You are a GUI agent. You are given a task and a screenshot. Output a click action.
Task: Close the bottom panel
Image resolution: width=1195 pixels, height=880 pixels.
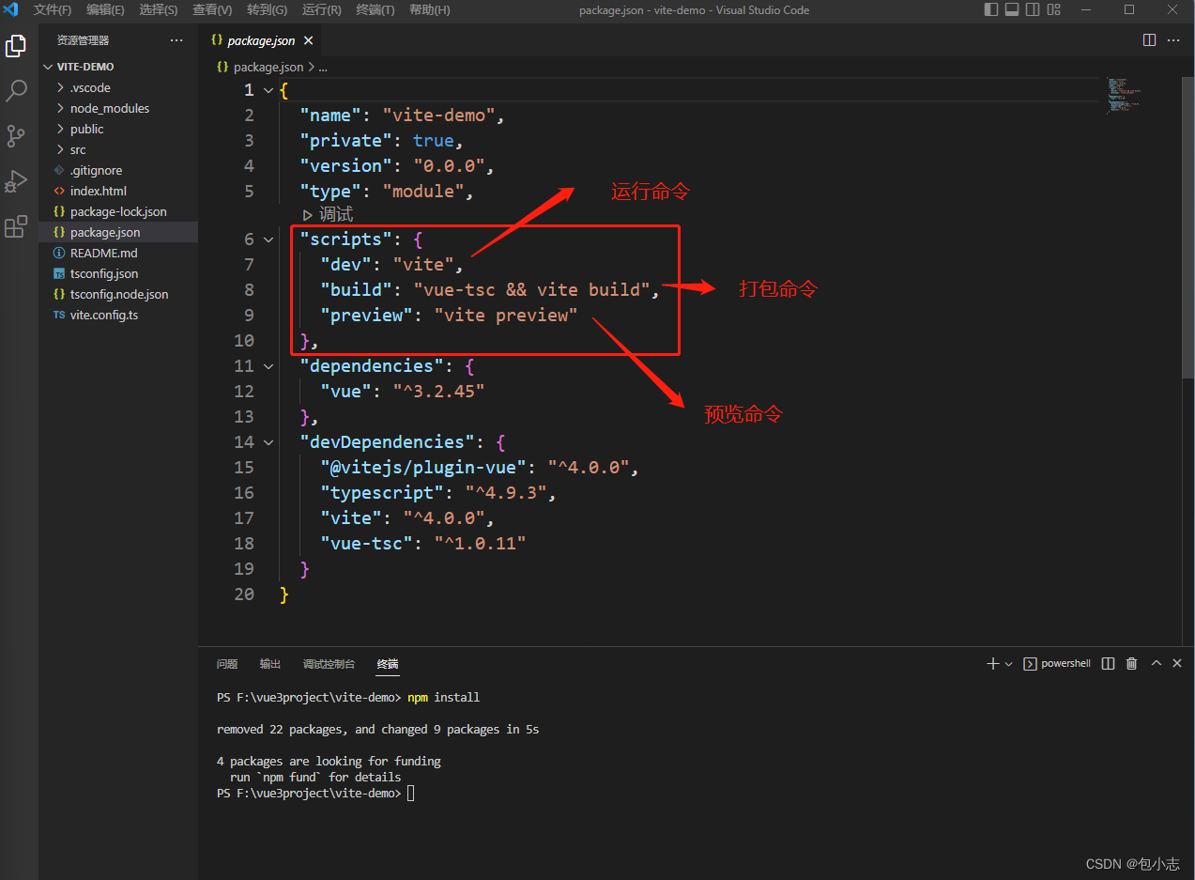coord(1177,664)
